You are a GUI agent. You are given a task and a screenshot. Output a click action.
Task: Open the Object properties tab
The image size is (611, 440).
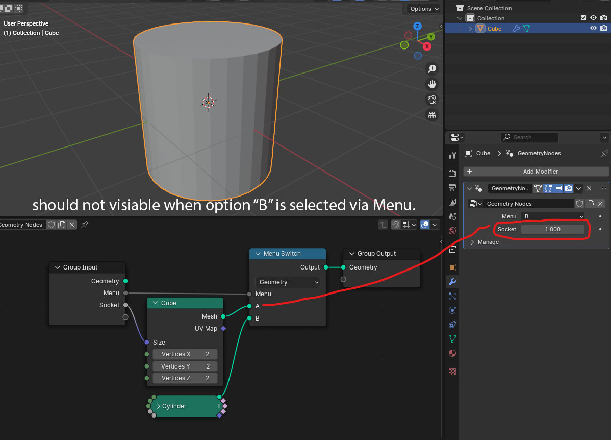pos(452,267)
